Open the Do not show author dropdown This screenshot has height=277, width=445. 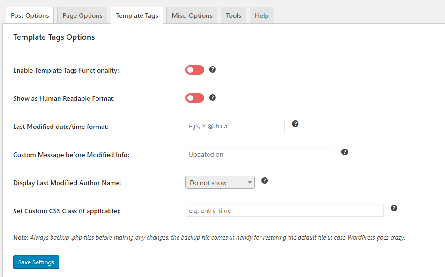tap(220, 182)
